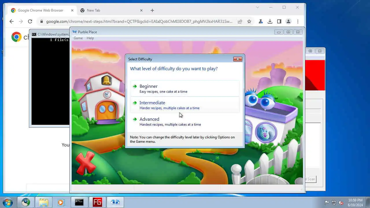Open File Explorer from the taskbar
The width and height of the screenshot is (370, 208).
(x=43, y=202)
